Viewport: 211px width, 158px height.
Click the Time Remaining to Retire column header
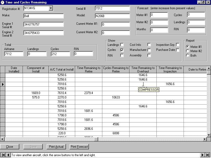(89, 70)
